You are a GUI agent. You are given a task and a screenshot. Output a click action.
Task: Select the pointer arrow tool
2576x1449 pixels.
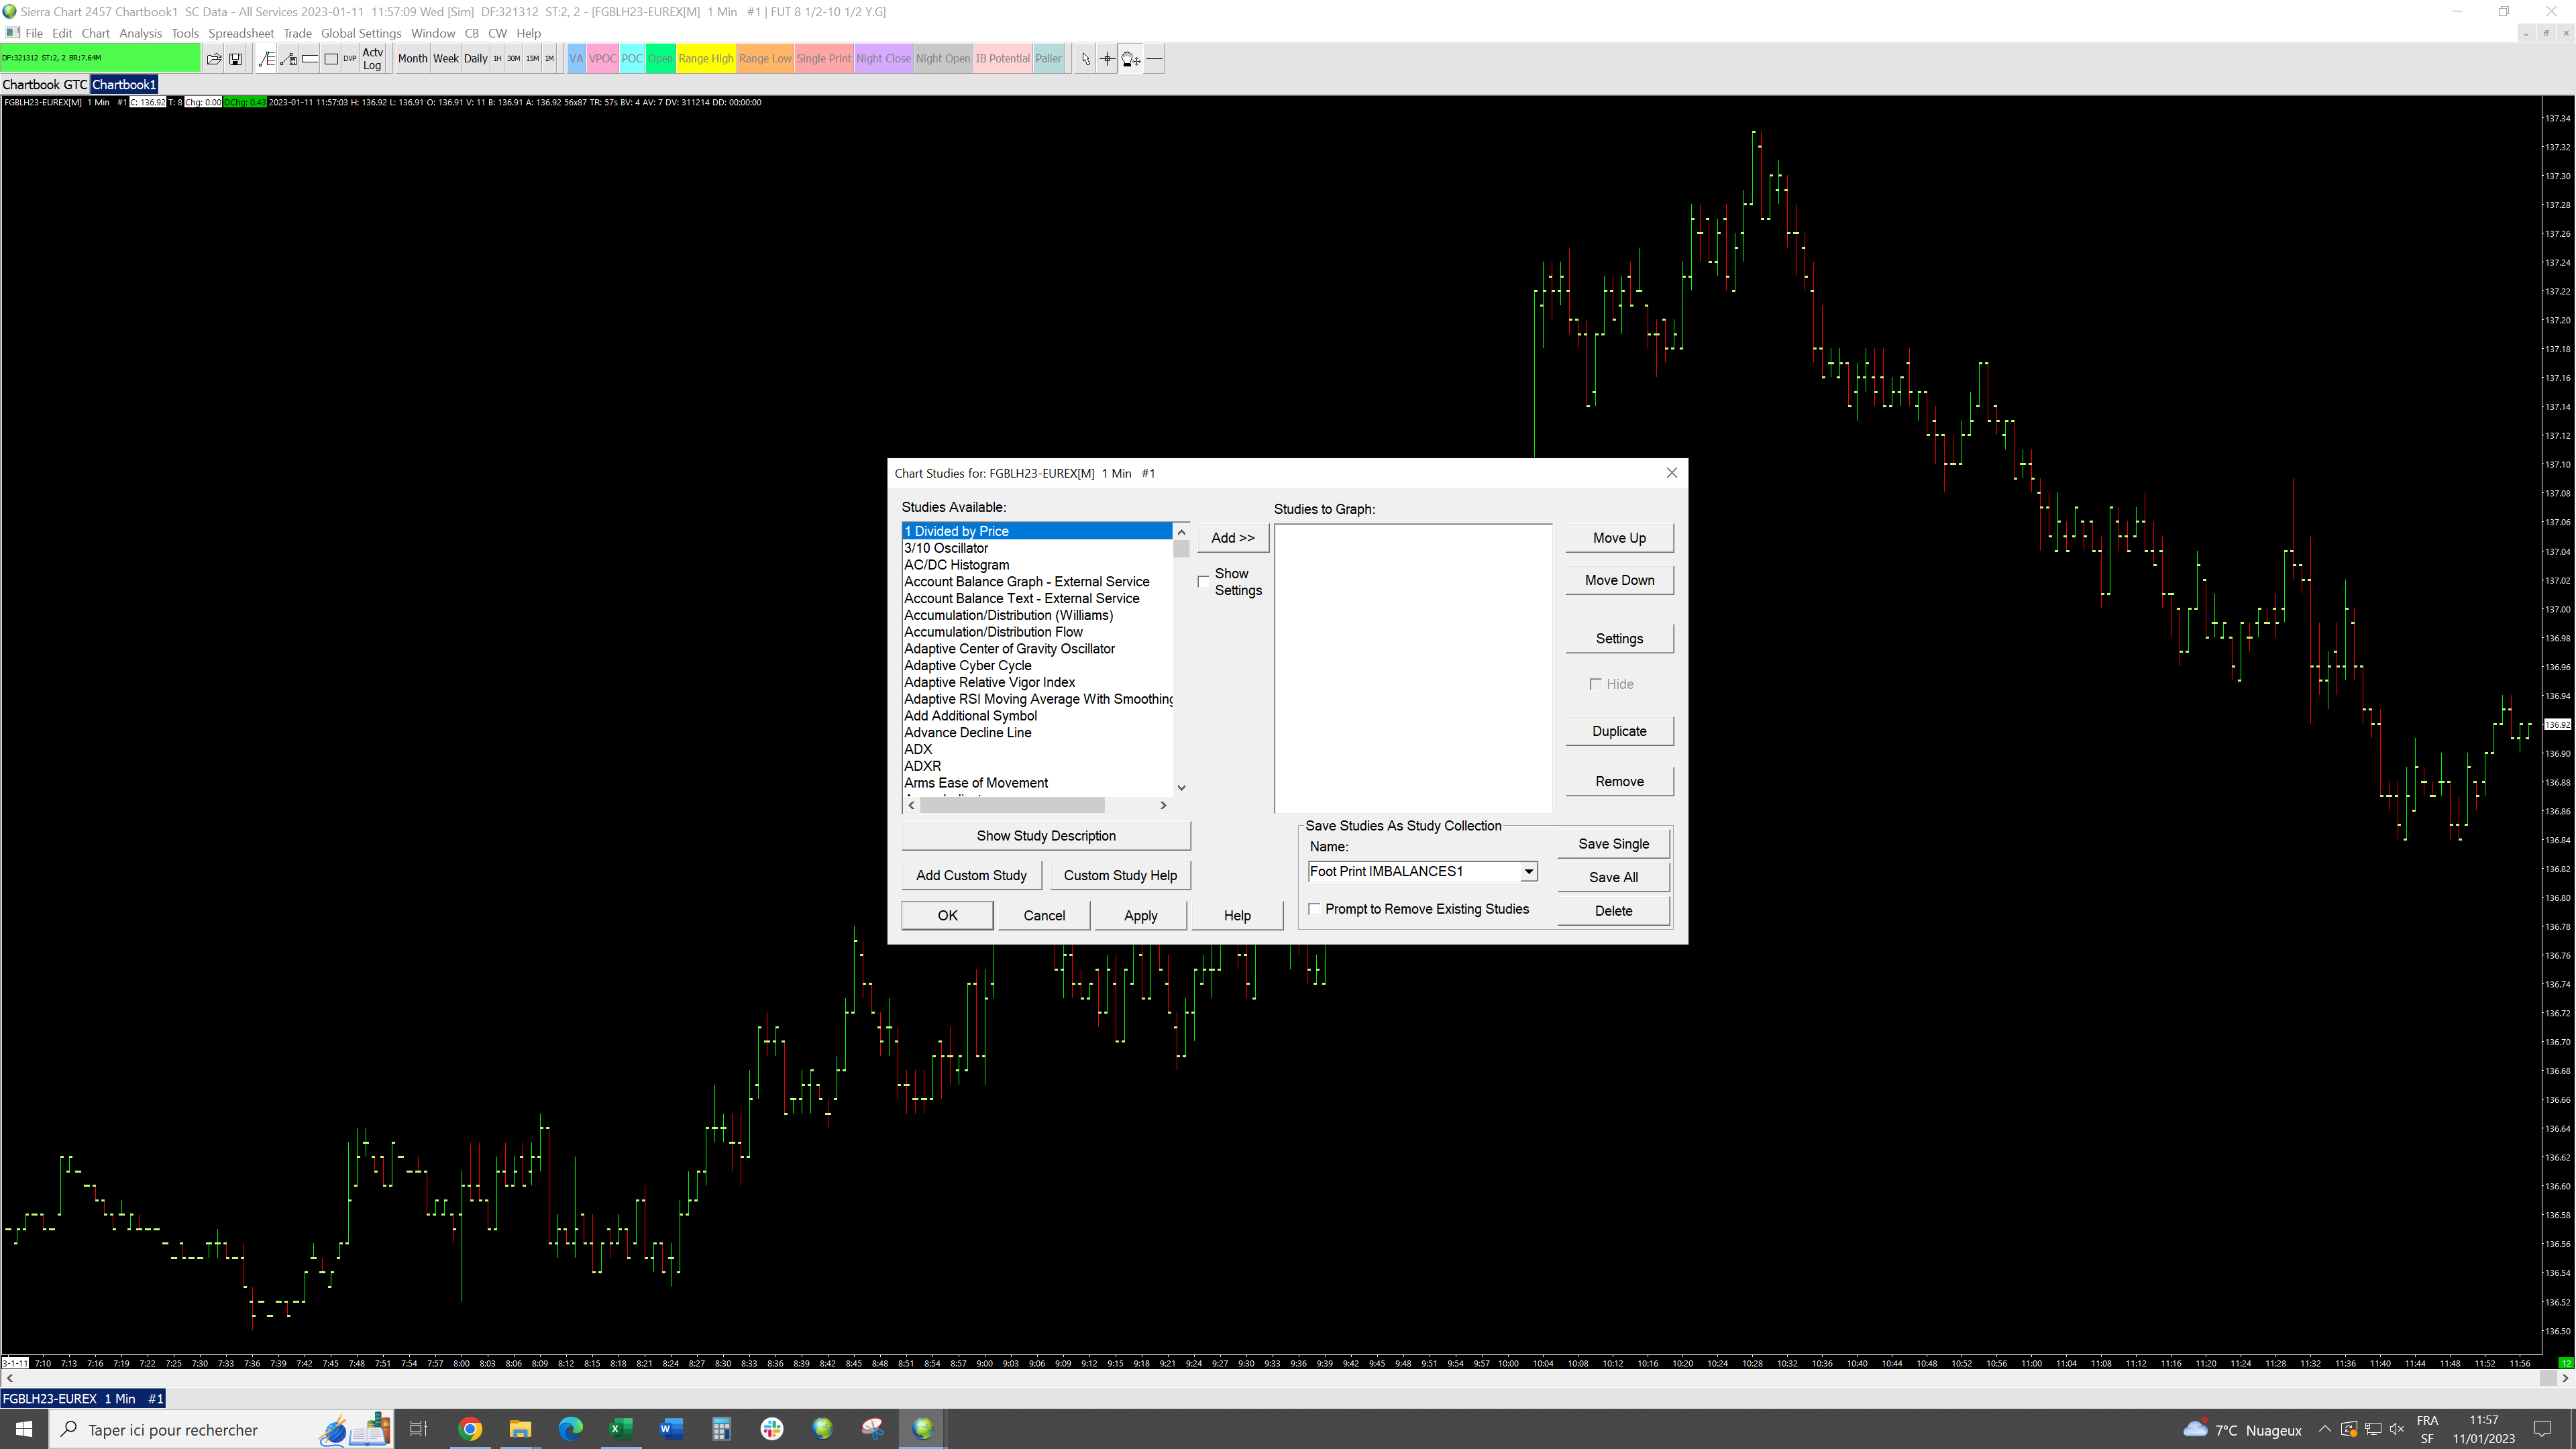[1086, 59]
